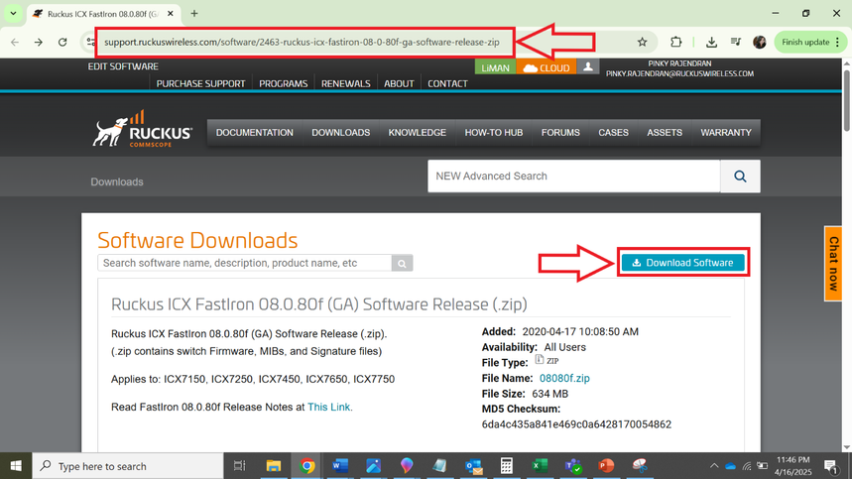Click the magnifier icon beside Advanced Search
Viewport: 852px width, 479px height.
[740, 177]
